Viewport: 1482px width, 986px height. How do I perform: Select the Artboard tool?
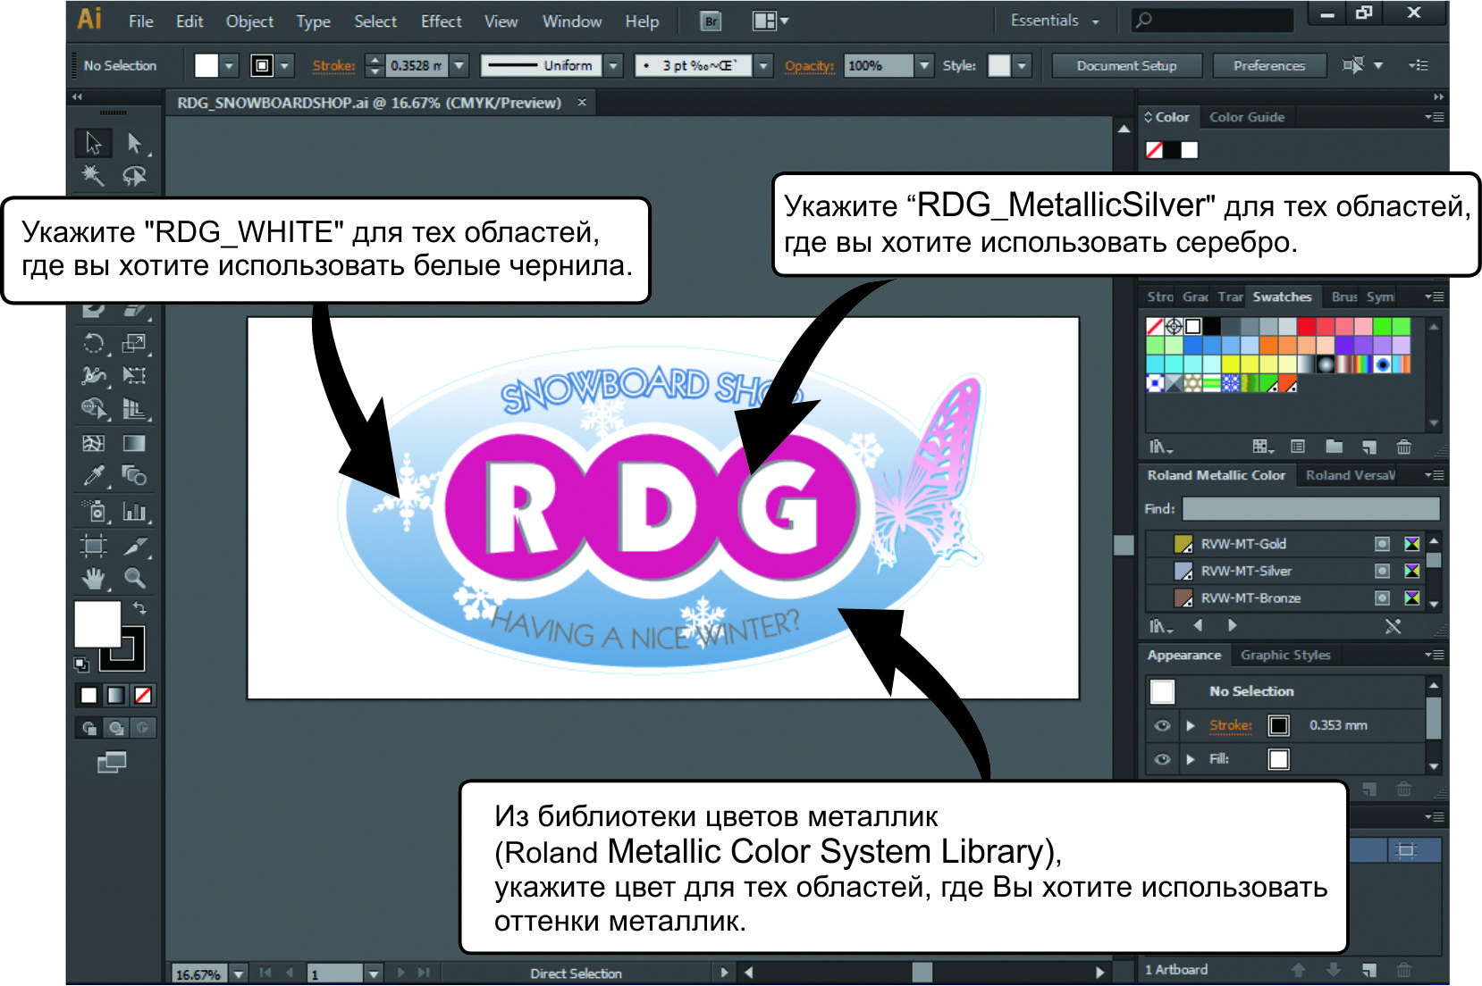[93, 545]
